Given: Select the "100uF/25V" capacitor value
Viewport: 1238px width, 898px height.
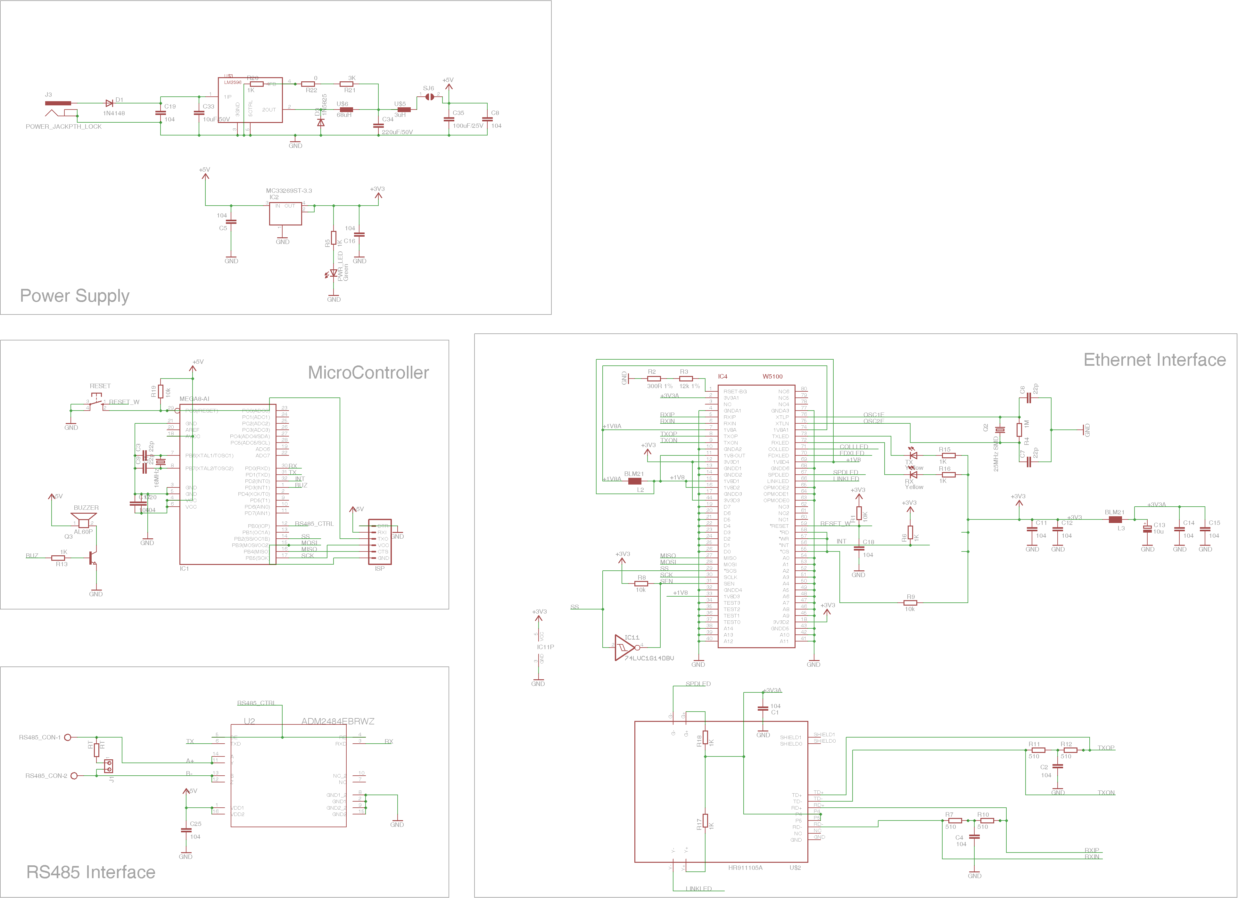Looking at the screenshot, I should 468,126.
